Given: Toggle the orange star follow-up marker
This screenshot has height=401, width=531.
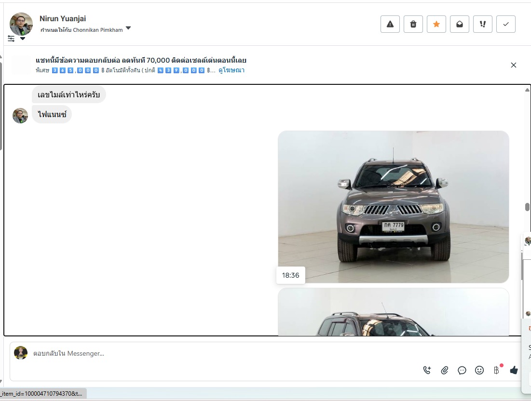Looking at the screenshot, I should coord(436,24).
